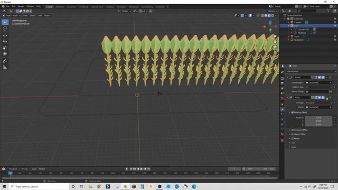
Task: Jump to timeline start button
Action: pyautogui.click(x=131, y=169)
